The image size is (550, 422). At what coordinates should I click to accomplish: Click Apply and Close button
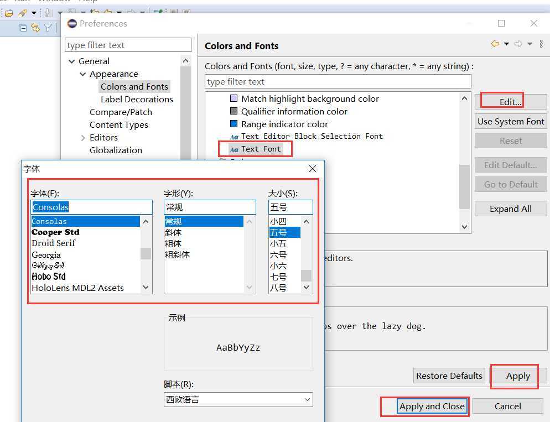[432, 406]
